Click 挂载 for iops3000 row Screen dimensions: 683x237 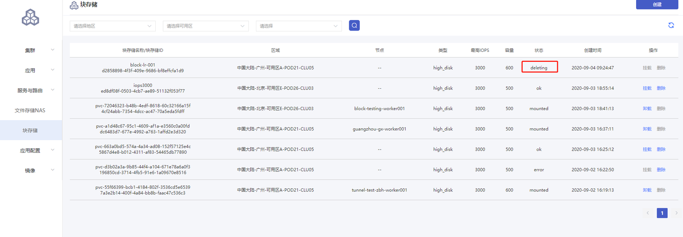[647, 88]
